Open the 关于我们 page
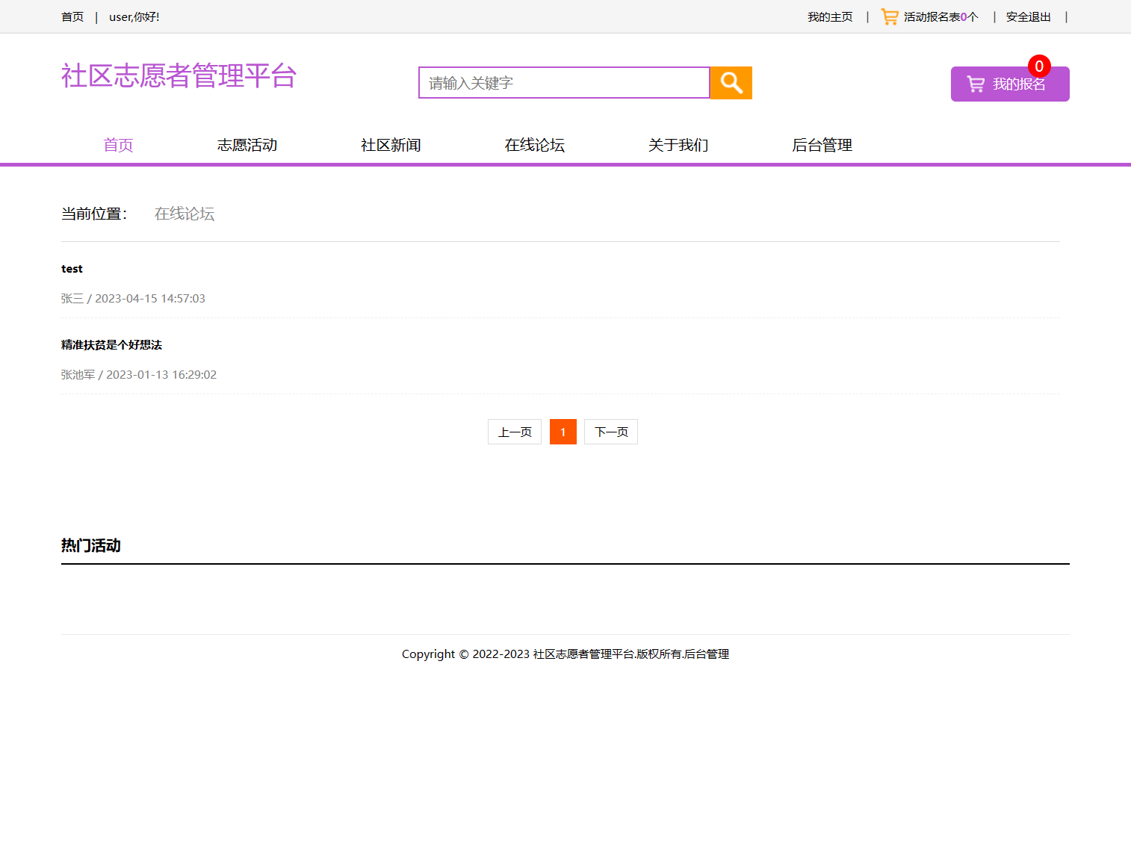 click(x=678, y=145)
